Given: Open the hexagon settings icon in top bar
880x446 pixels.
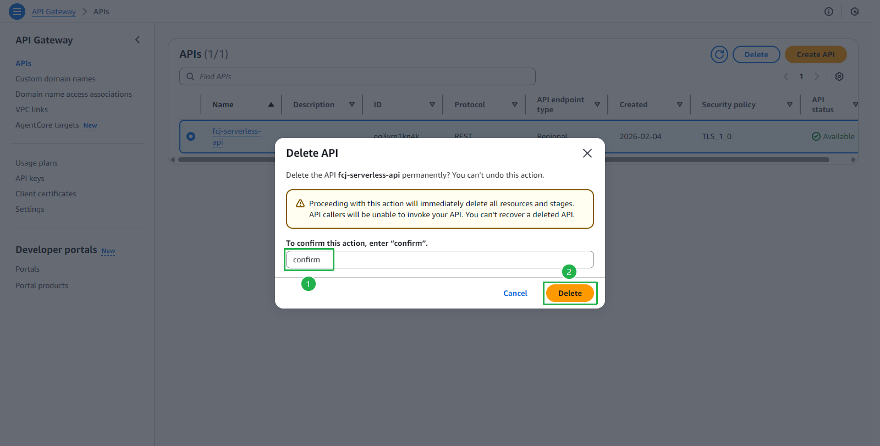Looking at the screenshot, I should 855,12.
